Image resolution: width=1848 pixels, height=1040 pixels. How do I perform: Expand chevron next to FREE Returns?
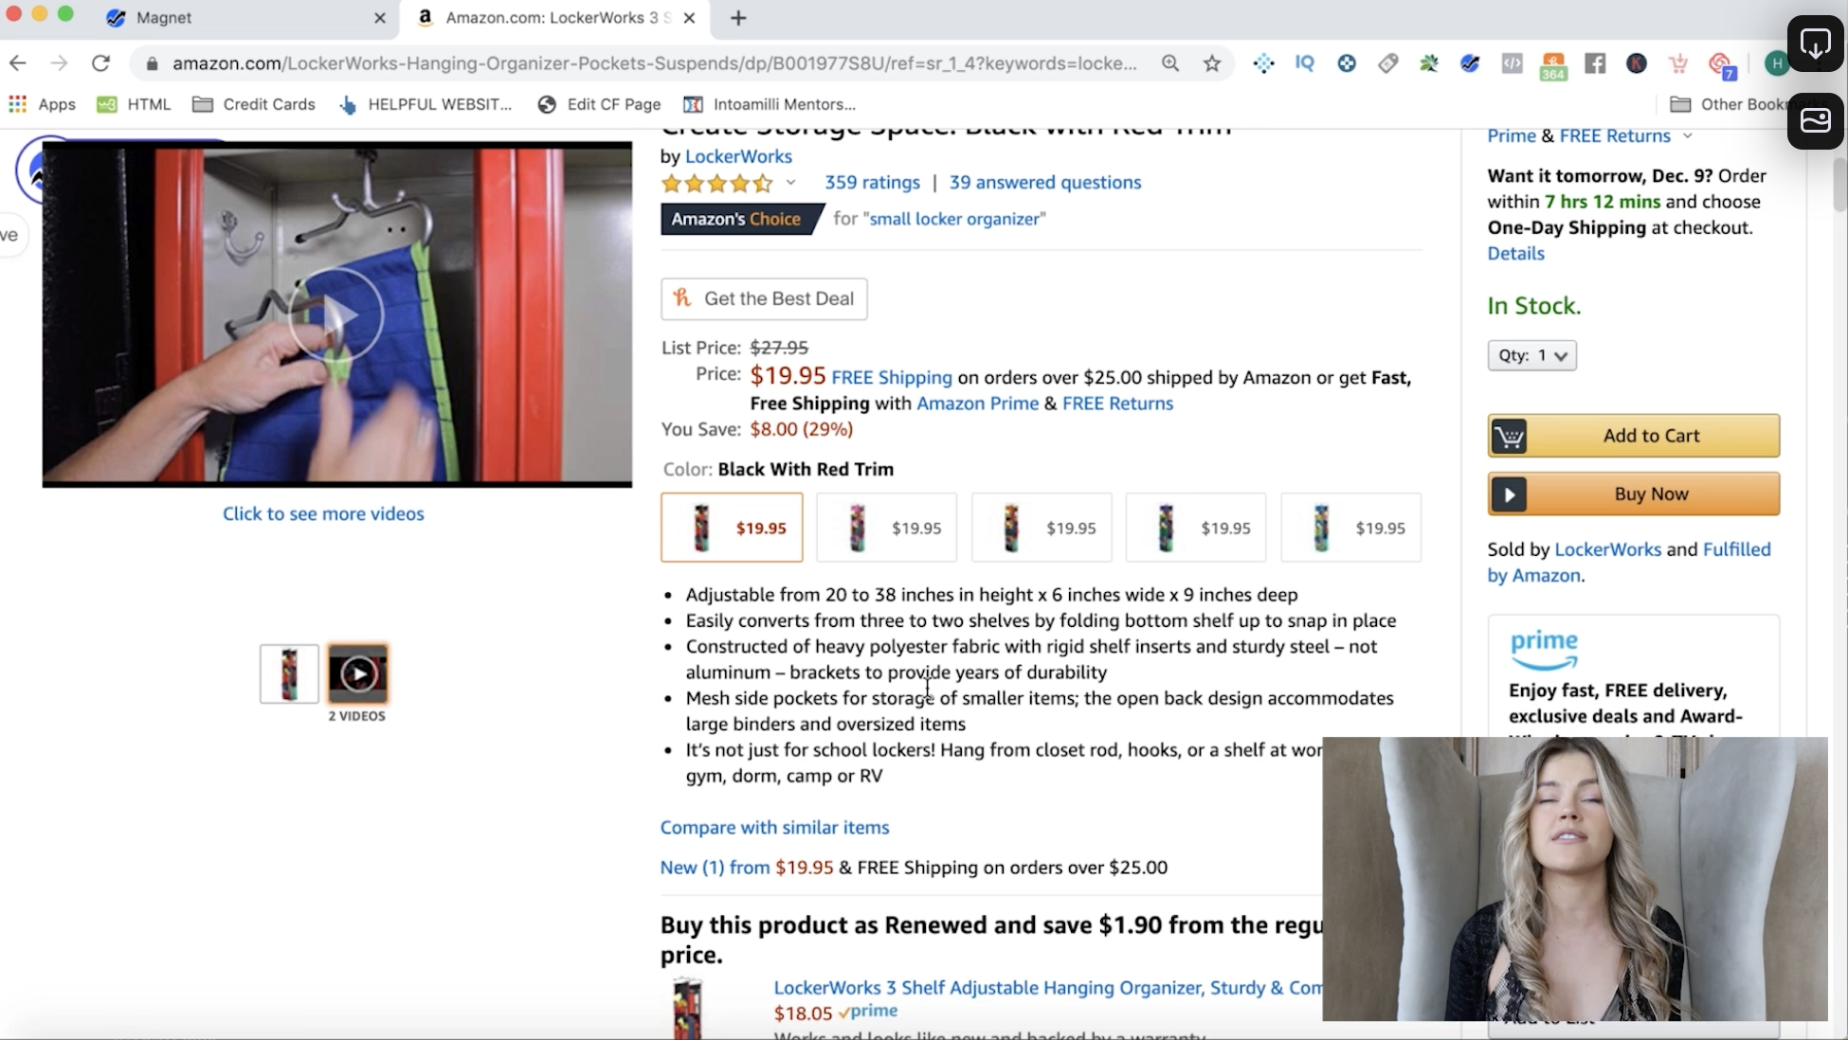[1687, 136]
